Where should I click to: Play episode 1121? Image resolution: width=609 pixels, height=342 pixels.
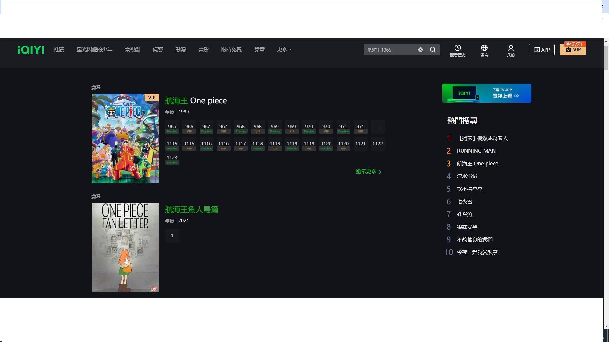(361, 144)
